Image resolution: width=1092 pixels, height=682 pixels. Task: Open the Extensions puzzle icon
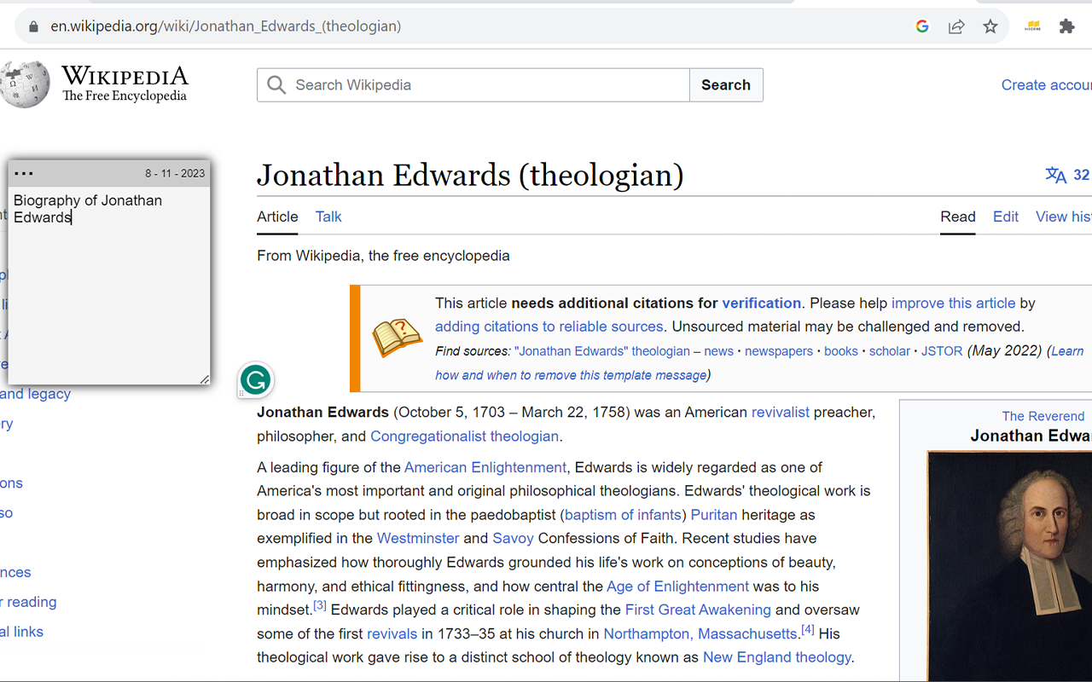click(1066, 26)
